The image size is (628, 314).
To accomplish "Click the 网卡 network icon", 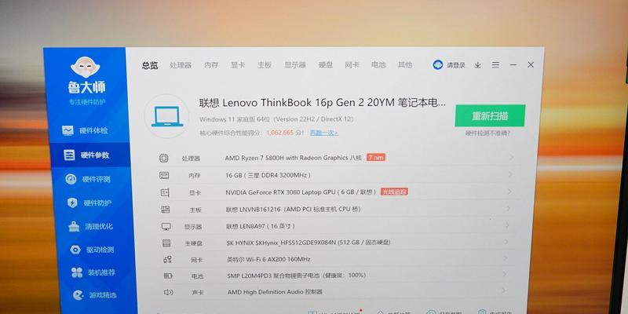I will coord(167,260).
